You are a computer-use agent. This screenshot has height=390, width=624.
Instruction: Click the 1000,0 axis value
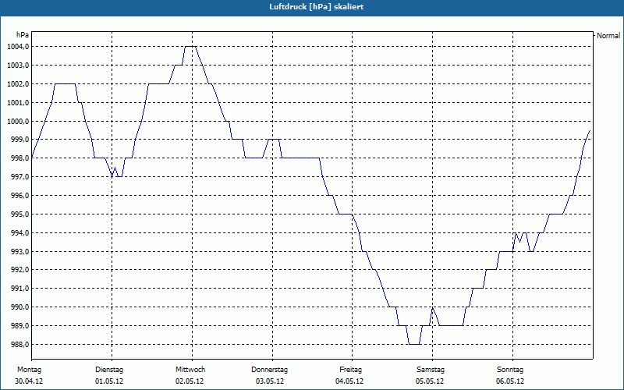[18, 122]
